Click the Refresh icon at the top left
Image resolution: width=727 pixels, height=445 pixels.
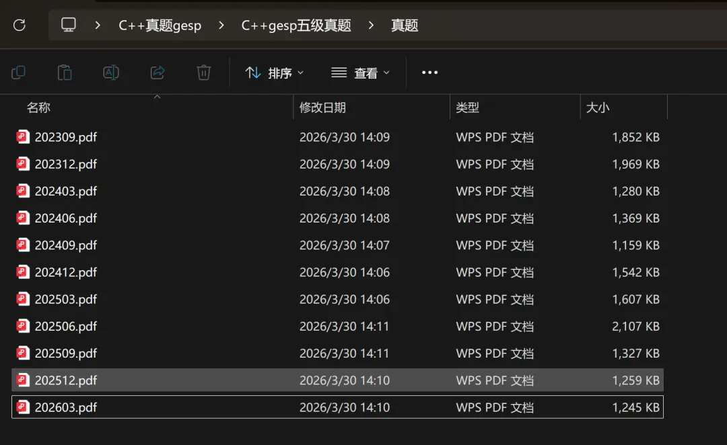coord(20,25)
